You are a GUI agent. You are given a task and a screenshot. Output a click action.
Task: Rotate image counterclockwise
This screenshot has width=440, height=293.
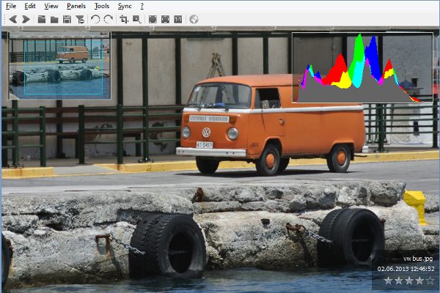click(95, 19)
